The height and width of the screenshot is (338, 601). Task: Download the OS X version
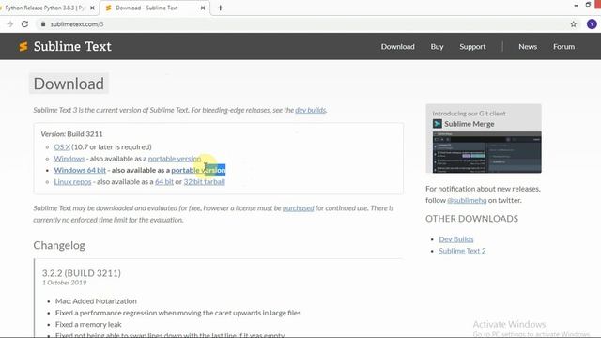click(62, 146)
